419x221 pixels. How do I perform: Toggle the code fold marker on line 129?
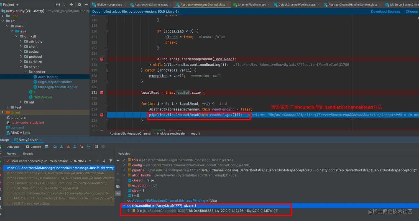(x=107, y=81)
